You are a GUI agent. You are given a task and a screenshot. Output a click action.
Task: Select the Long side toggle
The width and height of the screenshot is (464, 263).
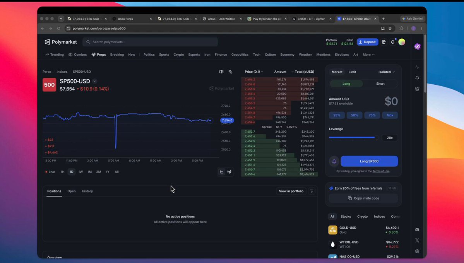click(346, 84)
